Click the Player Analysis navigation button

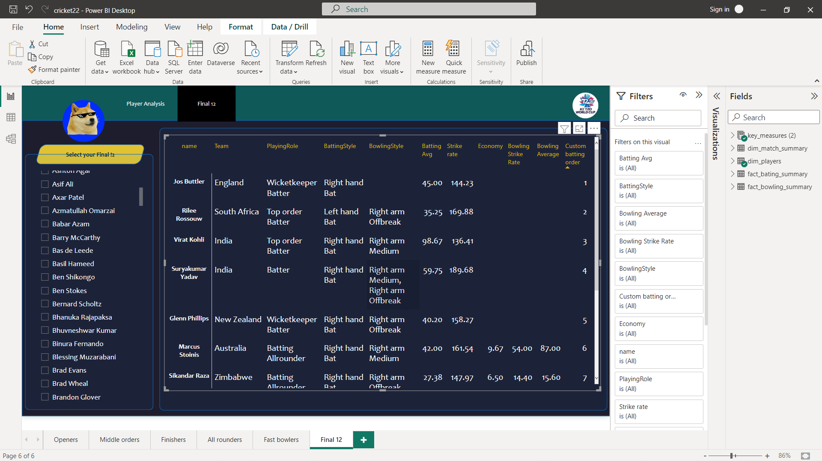[x=146, y=104]
